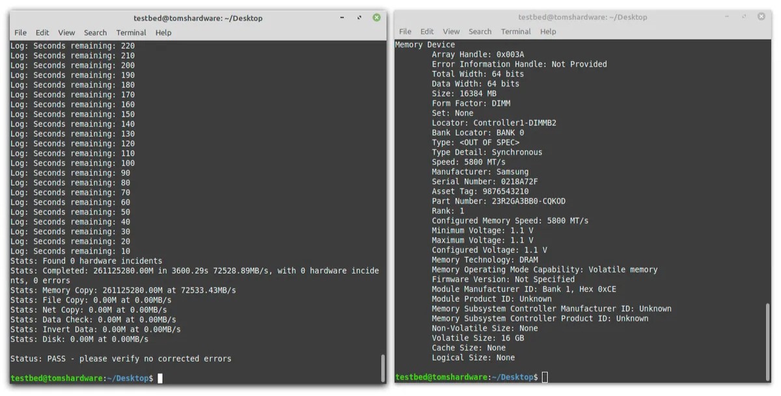Click "Configured Voltage: 1.1 V" line
This screenshot has height=396, width=781.
pyautogui.click(x=489, y=250)
